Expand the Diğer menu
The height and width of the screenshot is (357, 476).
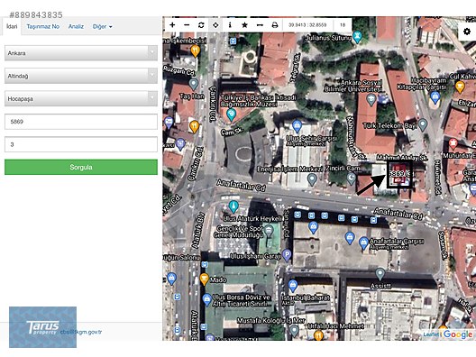(102, 27)
